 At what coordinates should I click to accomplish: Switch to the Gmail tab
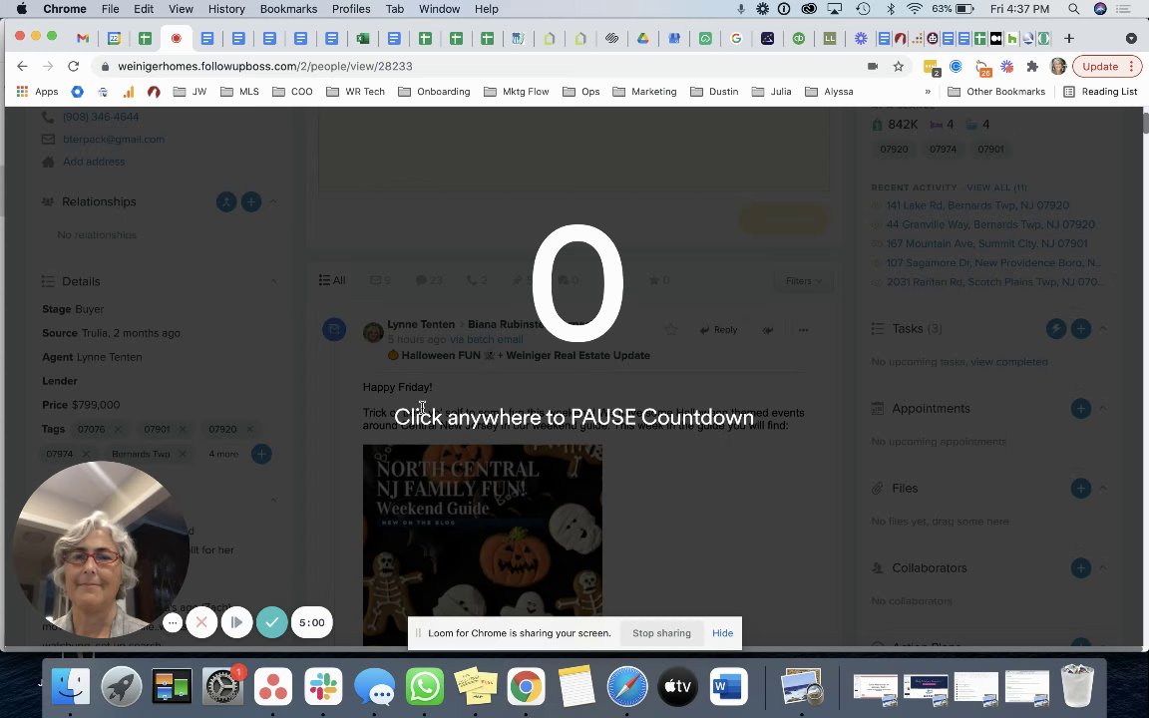click(83, 38)
